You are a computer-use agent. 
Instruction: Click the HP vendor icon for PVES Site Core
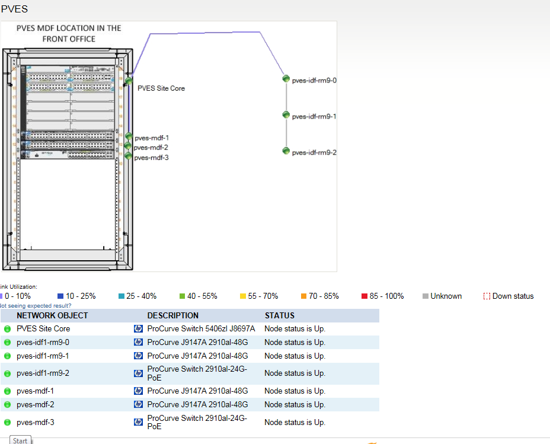138,328
